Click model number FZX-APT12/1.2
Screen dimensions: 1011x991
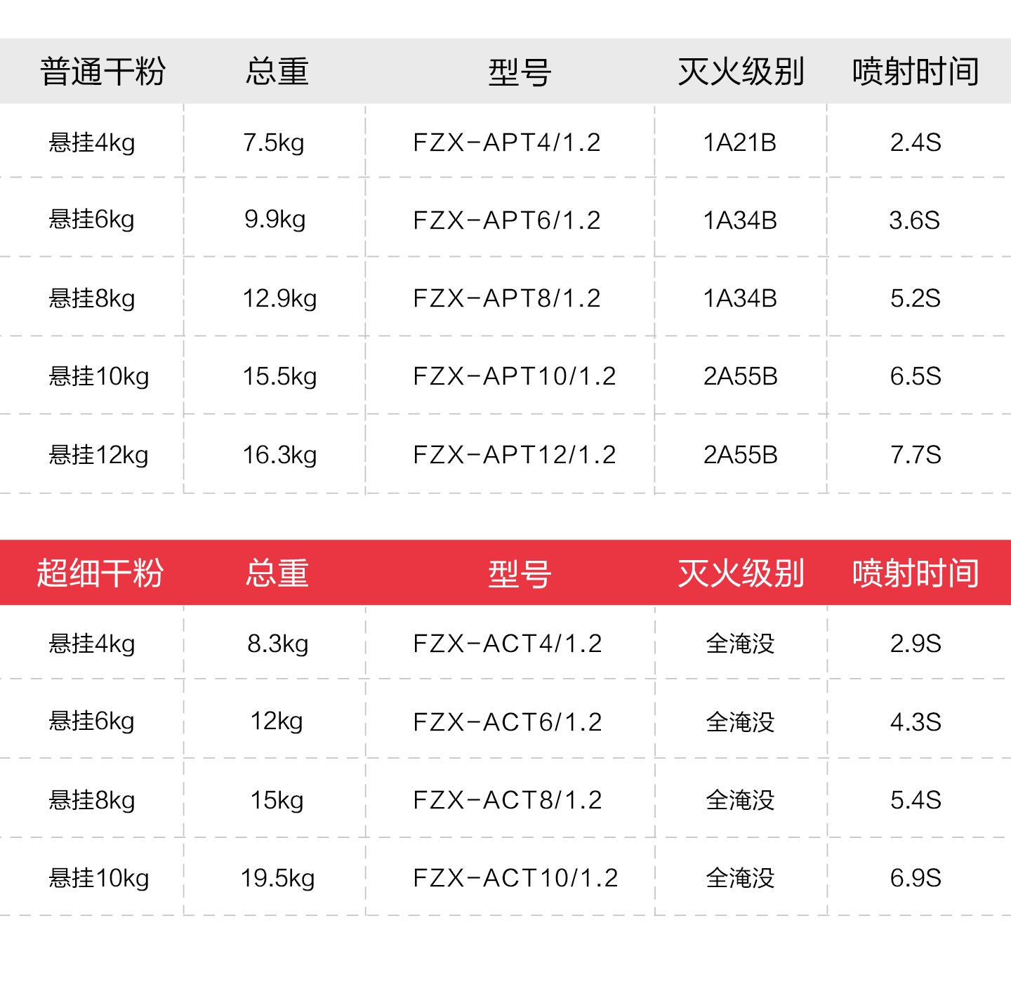[x=514, y=455]
